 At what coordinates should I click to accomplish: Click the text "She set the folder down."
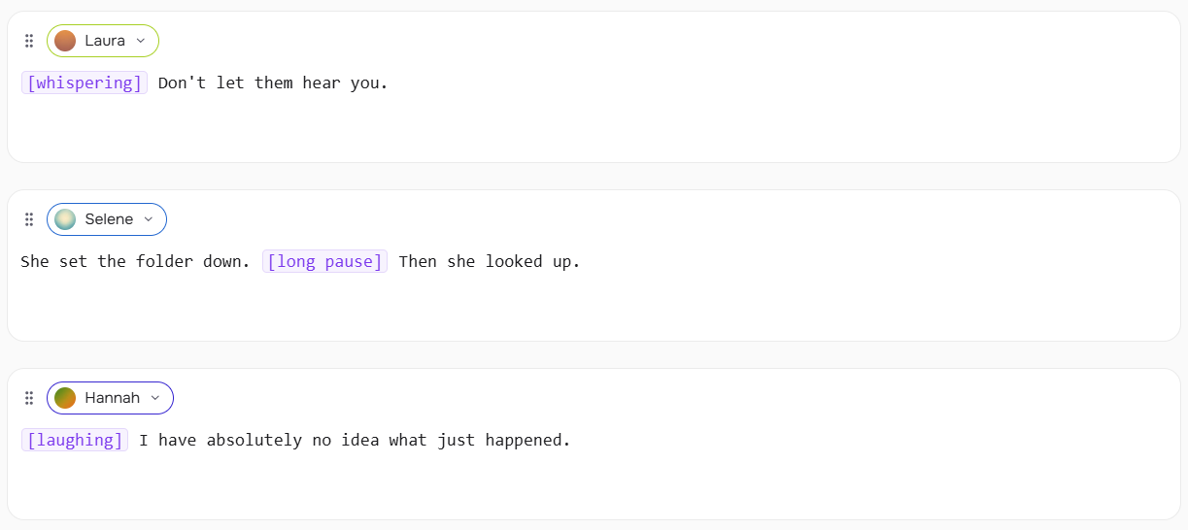(135, 261)
